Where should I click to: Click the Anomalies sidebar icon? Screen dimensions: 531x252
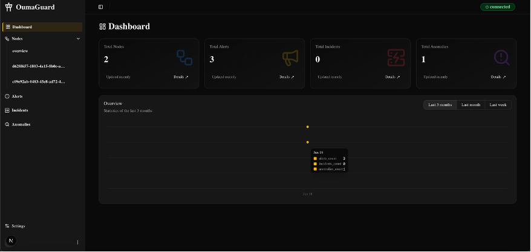tap(7, 124)
